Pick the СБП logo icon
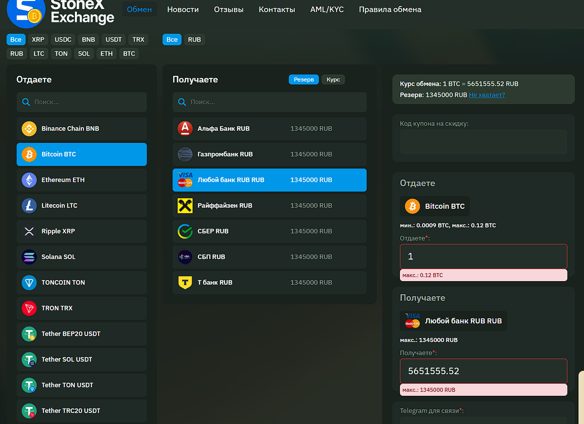 [185, 257]
